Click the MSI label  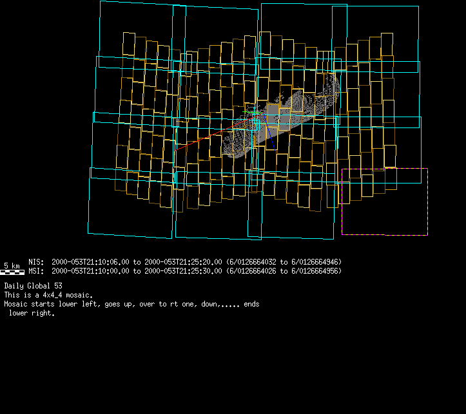click(x=35, y=271)
